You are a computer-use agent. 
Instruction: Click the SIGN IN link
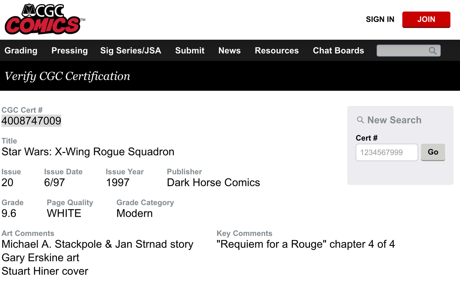click(380, 19)
